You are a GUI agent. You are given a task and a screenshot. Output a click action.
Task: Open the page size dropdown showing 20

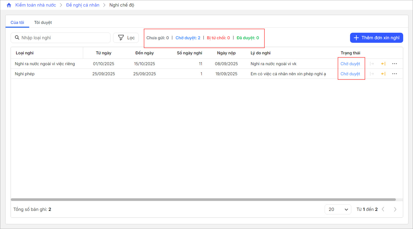[338, 209]
